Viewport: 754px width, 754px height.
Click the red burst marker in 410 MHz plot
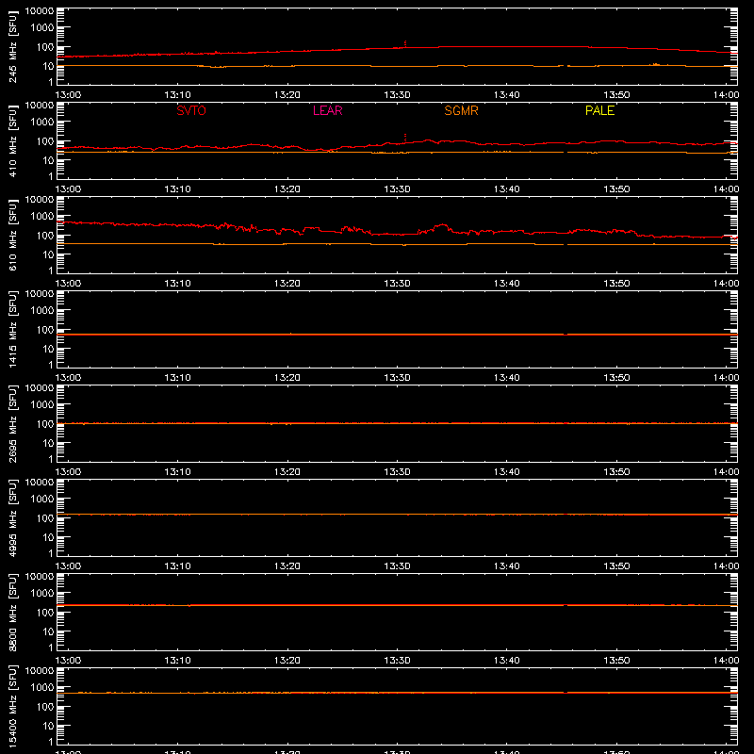[x=405, y=138]
